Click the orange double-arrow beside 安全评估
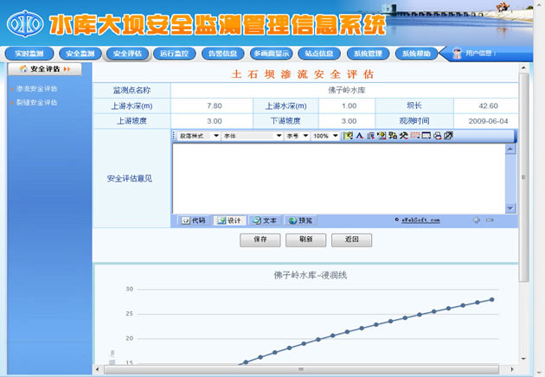Screen dimensions: 545x377 click(x=67, y=69)
